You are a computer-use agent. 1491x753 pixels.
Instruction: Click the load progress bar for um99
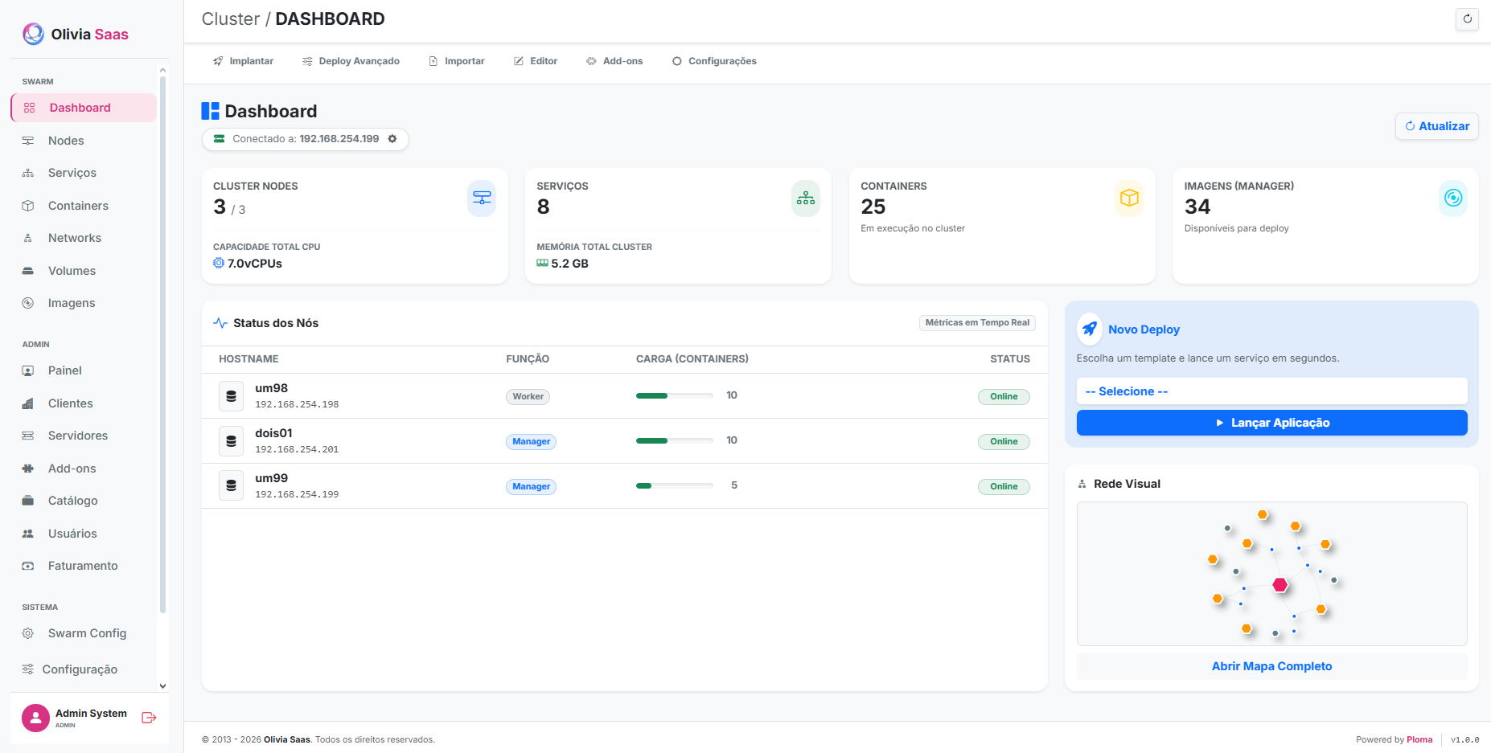coord(675,485)
